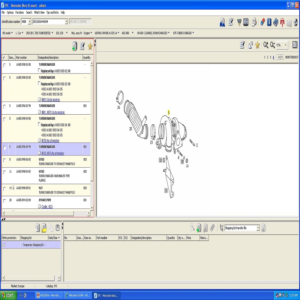This screenshot has height=300, width=300.
Task: Switch to Welcome to EWA taskbar window
Action: click(77, 295)
